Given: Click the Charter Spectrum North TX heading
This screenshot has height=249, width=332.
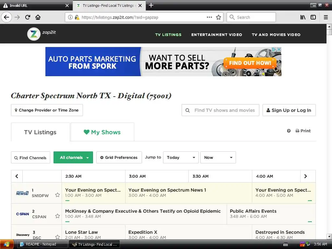Looking at the screenshot, I should [x=91, y=96].
